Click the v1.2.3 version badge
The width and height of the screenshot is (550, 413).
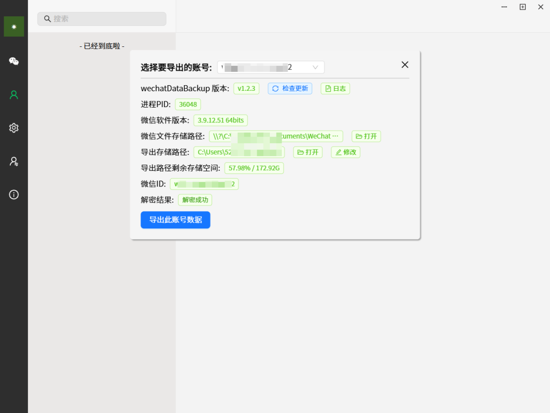tap(246, 88)
